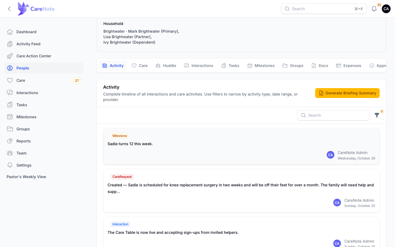Viewport: 395px width, 247px height.
Task: Select the Tasks tab
Action: (230, 66)
